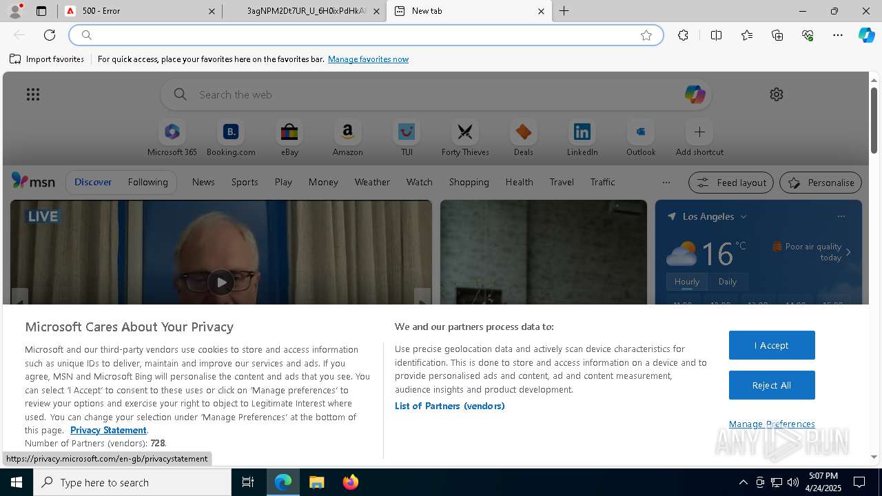Open Windows Start menu
Image resolution: width=882 pixels, height=496 pixels.
coord(17,482)
